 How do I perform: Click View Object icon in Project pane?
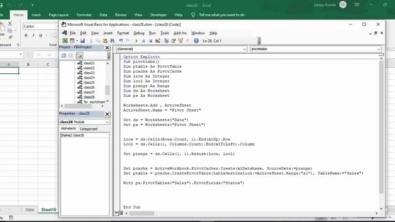(71, 55)
